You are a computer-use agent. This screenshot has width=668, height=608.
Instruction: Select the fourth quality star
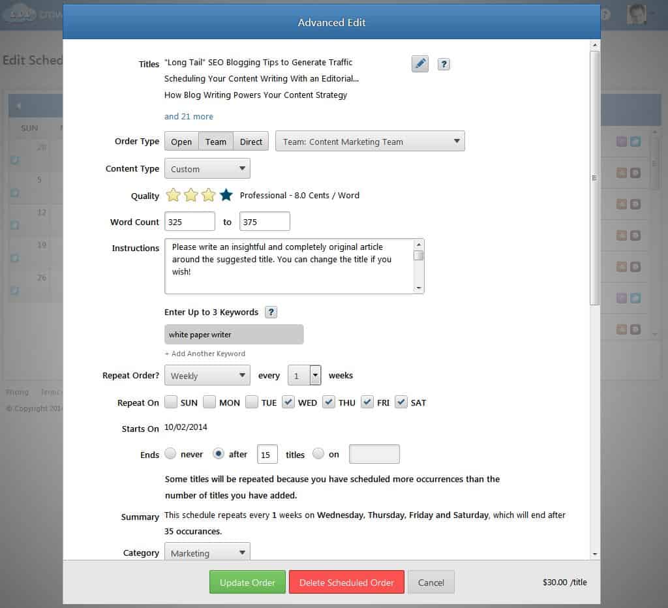pyautogui.click(x=226, y=195)
